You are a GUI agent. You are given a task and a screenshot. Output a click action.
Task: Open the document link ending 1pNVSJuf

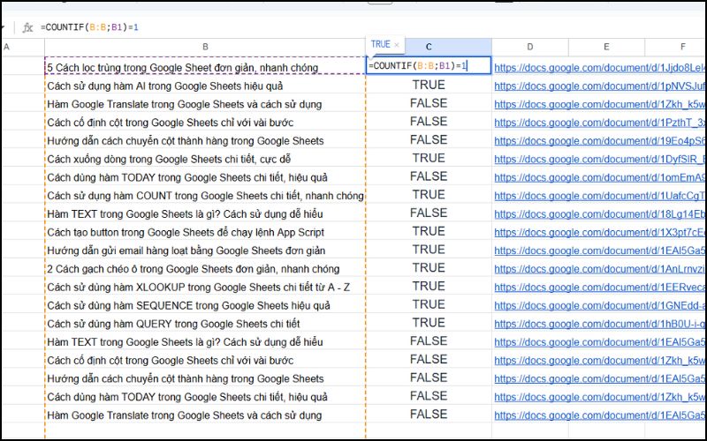(x=599, y=86)
